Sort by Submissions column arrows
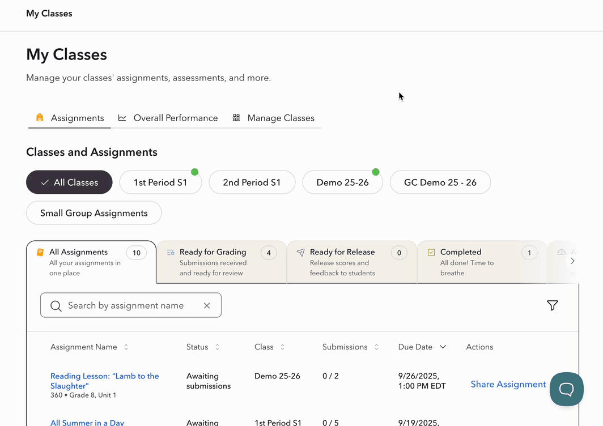Viewport: 603px width, 426px height. tap(376, 347)
